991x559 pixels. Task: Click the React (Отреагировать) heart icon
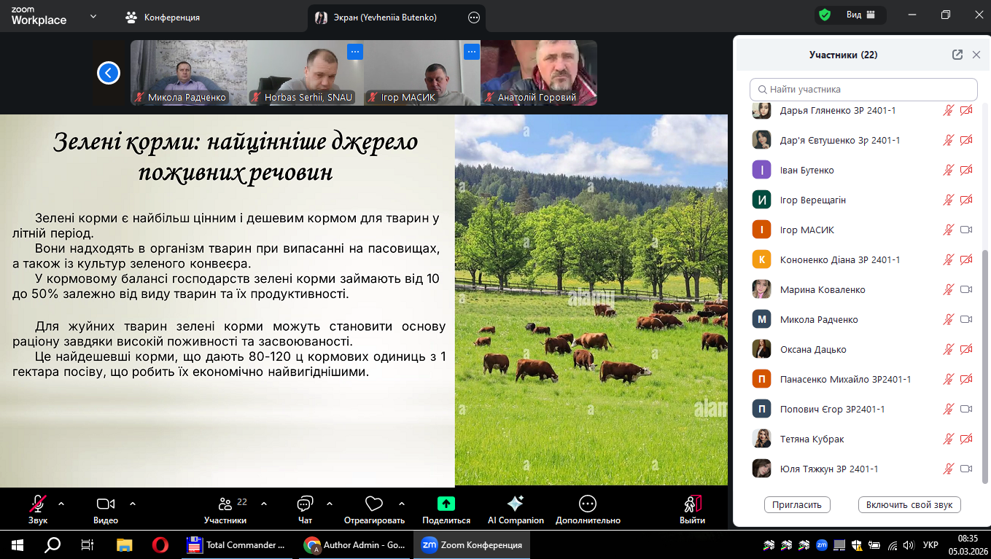374,504
